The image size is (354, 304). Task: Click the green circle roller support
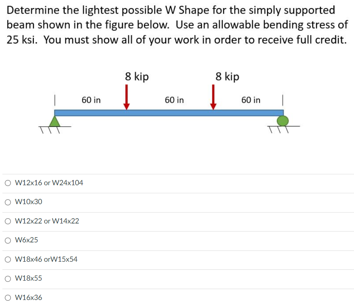(x=283, y=121)
